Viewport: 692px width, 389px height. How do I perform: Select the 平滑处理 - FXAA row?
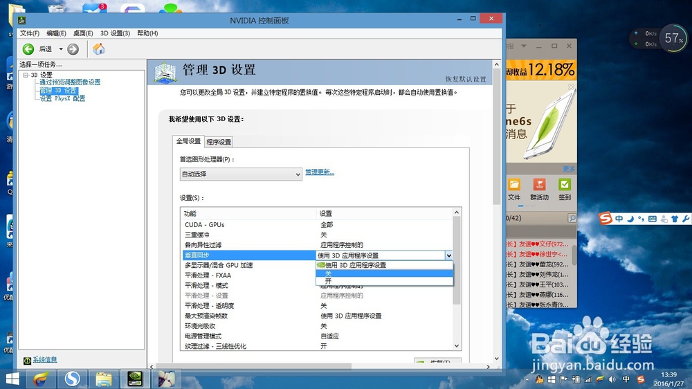(x=248, y=275)
